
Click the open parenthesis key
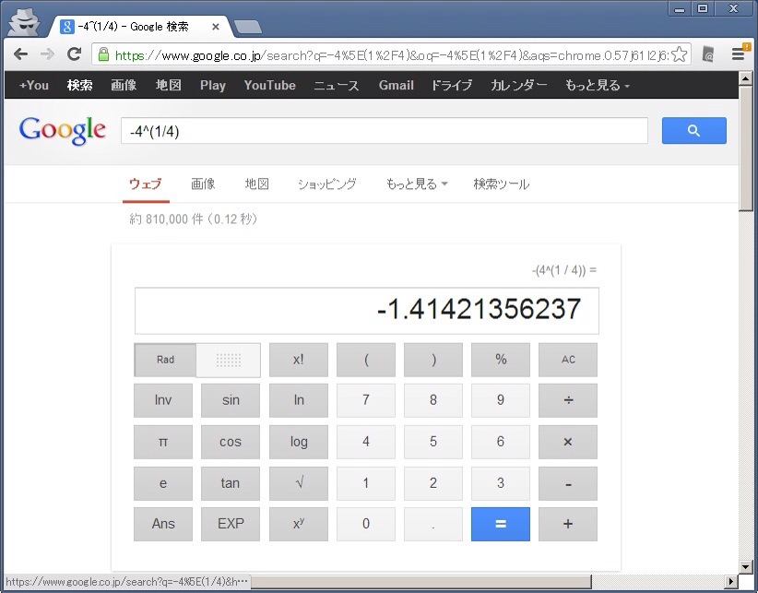tap(366, 360)
